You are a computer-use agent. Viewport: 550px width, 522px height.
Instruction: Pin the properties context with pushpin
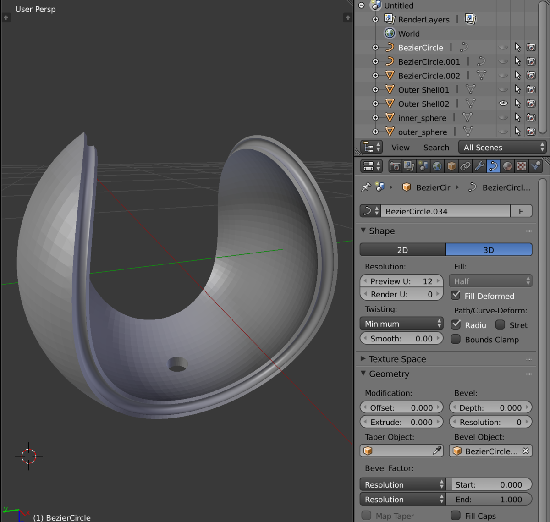coord(366,187)
